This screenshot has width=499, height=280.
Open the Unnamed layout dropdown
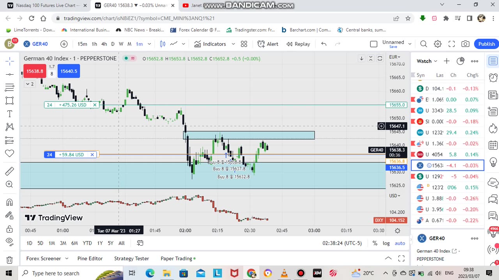coord(410,44)
